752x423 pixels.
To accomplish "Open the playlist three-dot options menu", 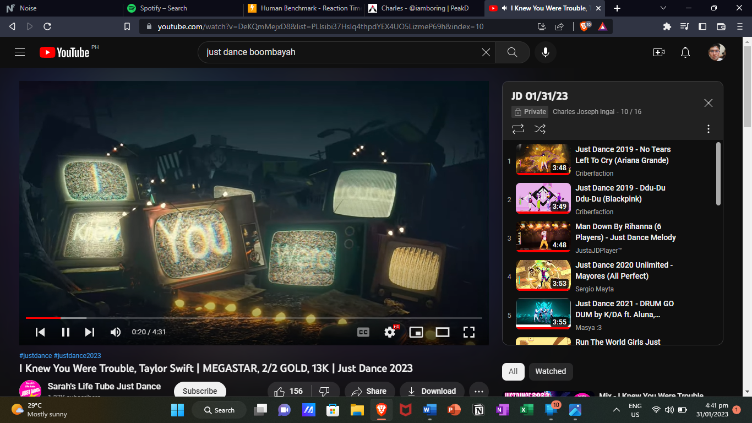I will pyautogui.click(x=709, y=129).
